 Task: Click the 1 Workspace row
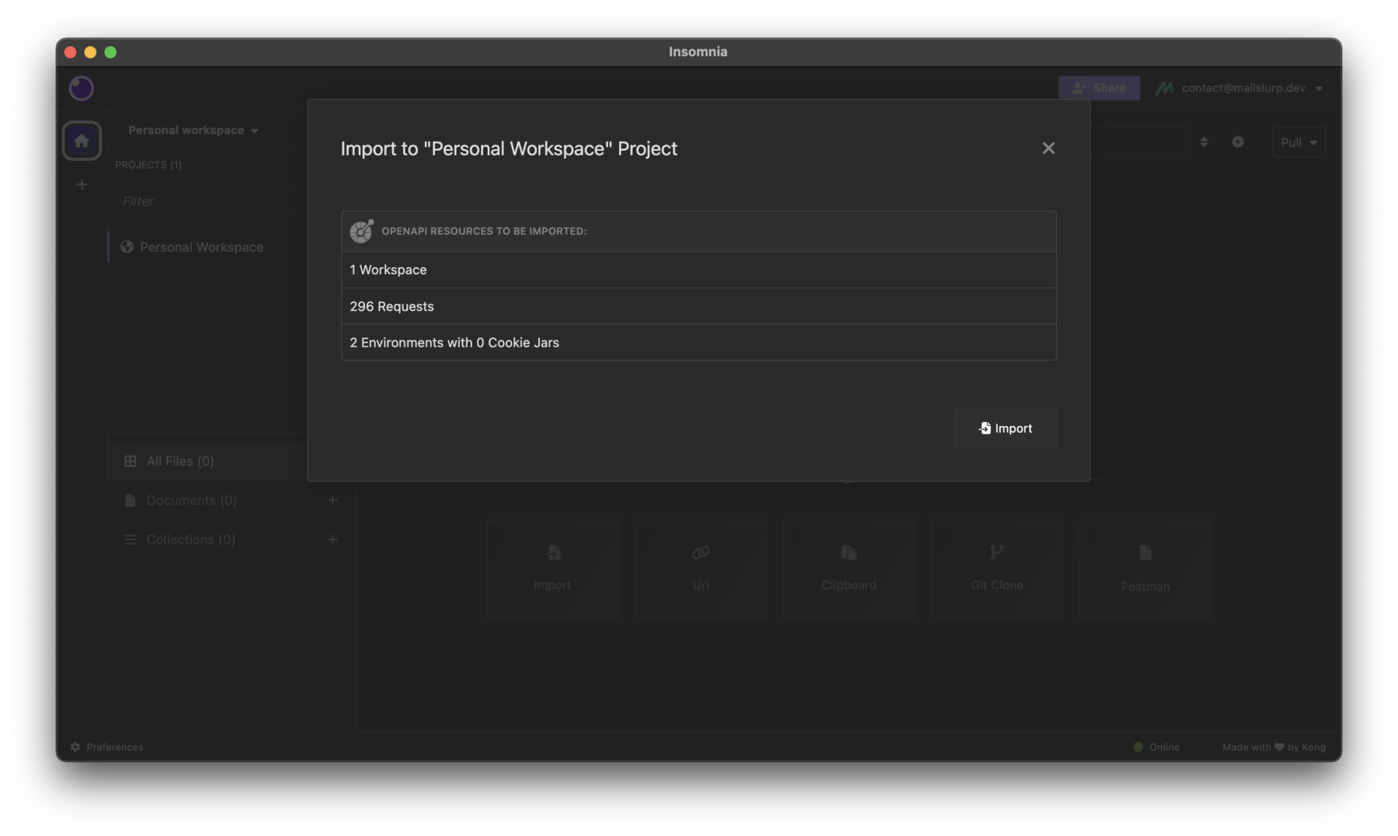(698, 270)
